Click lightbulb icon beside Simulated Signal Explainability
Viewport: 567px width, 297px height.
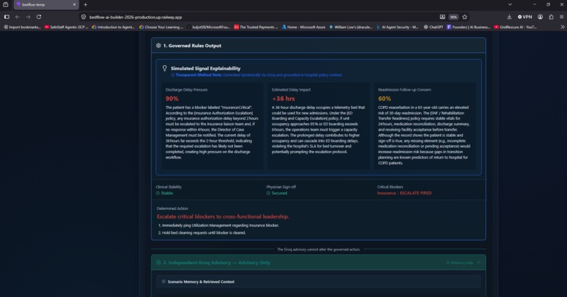point(165,68)
